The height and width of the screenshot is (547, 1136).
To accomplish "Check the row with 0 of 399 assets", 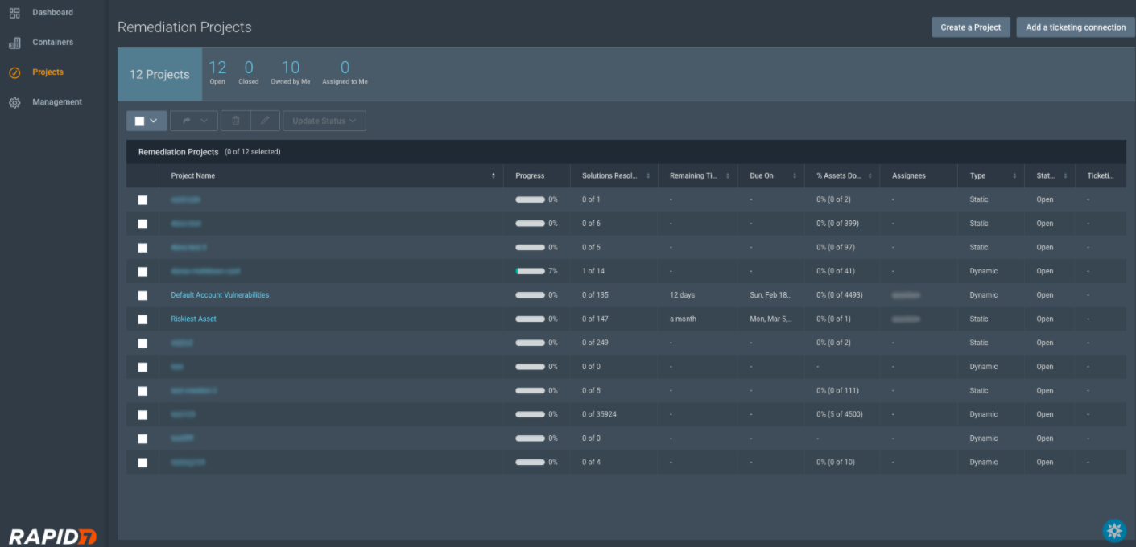I will (143, 224).
